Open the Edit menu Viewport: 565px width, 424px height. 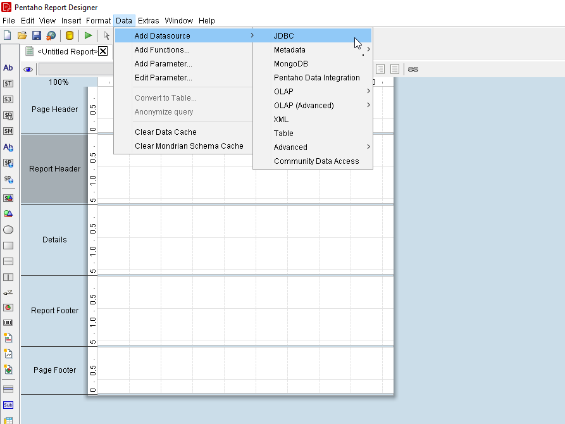pos(27,20)
